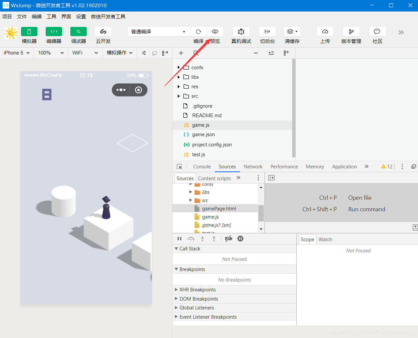This screenshot has height=338, width=418.
Task: Switch to the Memory tab
Action: (x=315, y=167)
